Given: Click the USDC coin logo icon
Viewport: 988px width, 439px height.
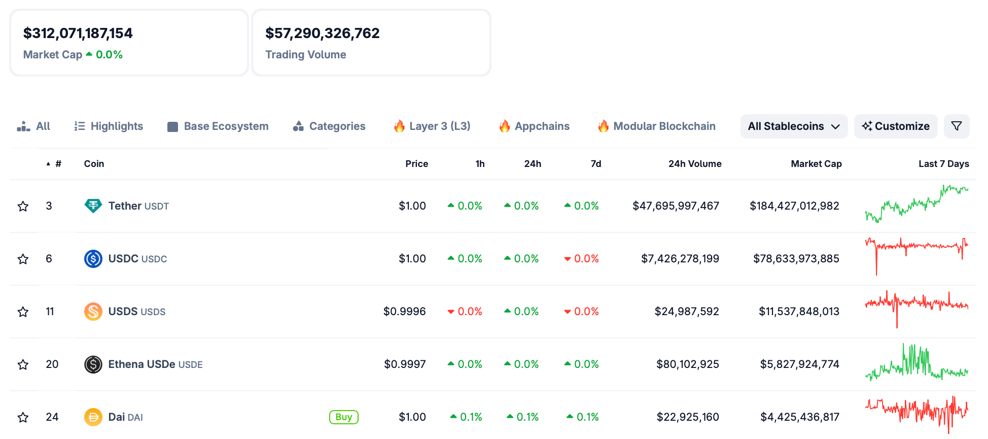Looking at the screenshot, I should [x=93, y=259].
